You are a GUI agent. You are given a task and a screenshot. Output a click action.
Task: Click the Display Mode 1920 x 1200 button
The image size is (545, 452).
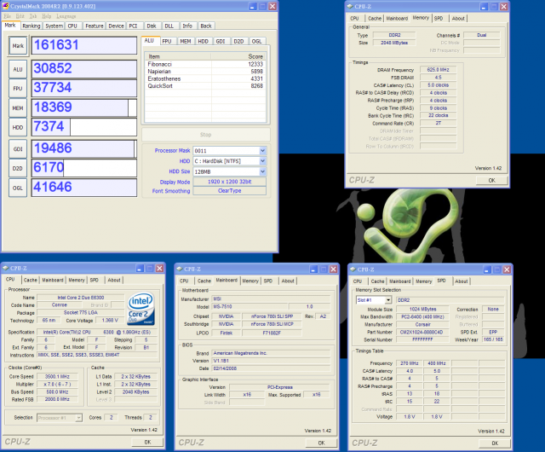[x=229, y=182]
